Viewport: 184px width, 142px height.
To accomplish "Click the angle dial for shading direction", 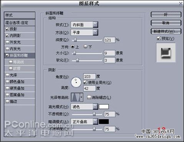I will 76,82.
